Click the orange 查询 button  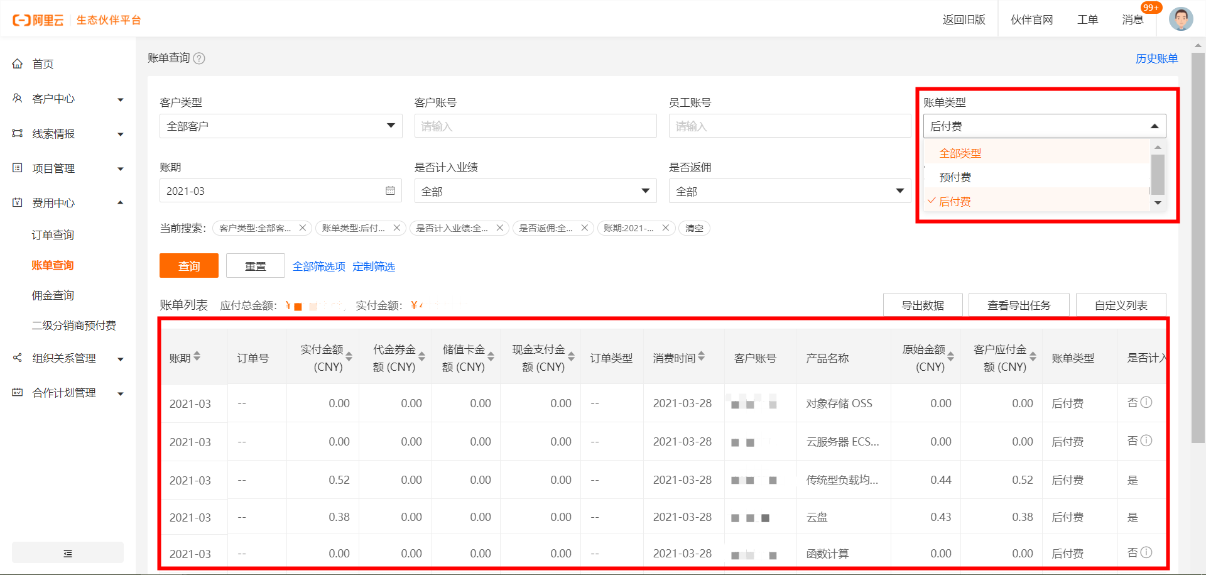click(x=189, y=266)
